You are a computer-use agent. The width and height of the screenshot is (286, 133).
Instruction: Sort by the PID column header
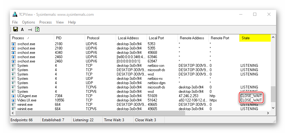(69, 38)
